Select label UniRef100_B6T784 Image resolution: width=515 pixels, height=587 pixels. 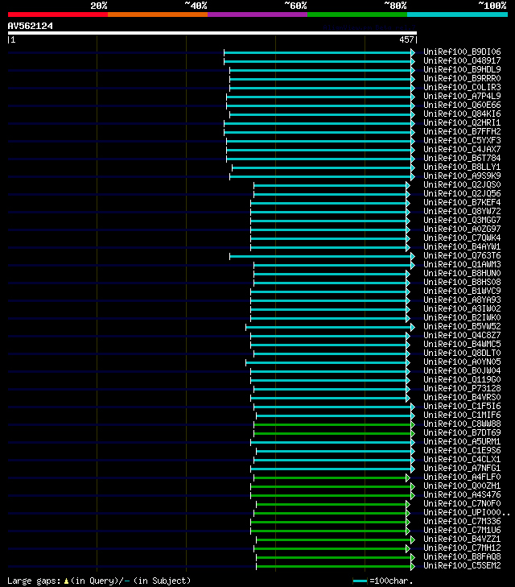462,158
